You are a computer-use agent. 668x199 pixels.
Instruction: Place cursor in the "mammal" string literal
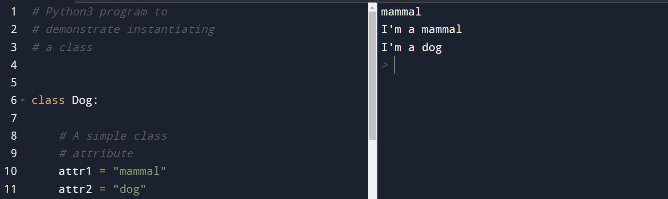pyautogui.click(x=140, y=171)
